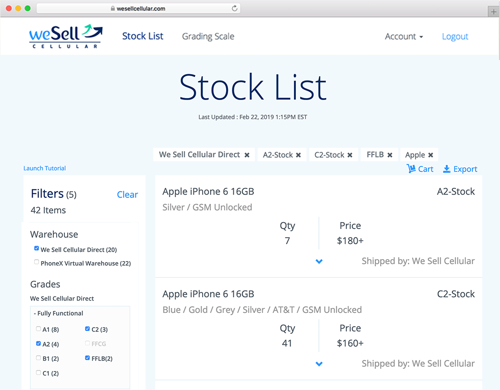
Task: Uncheck the A2 (4) grade box
Action: [x=39, y=344]
